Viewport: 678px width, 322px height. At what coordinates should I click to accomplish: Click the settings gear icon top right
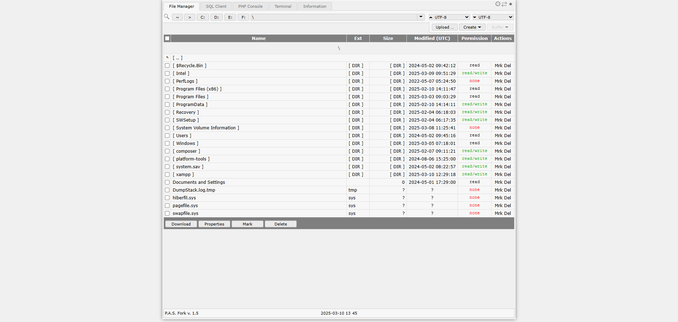(498, 4)
